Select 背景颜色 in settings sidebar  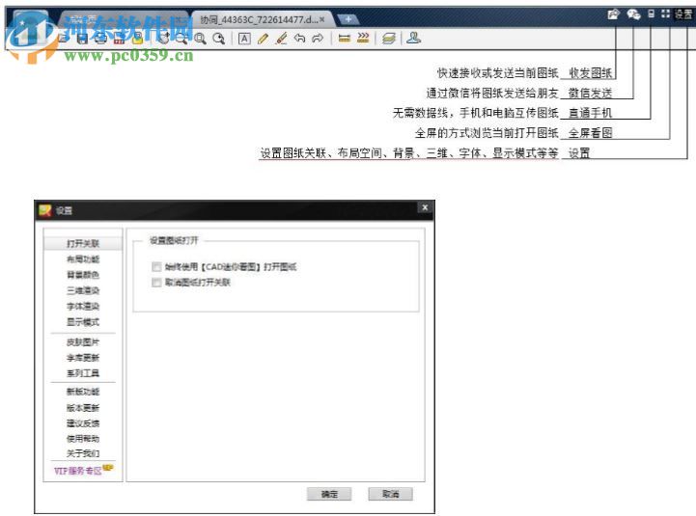(83, 275)
